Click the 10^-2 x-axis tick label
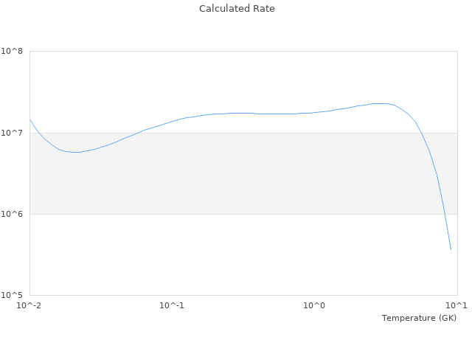472x354 pixels. pos(29,305)
